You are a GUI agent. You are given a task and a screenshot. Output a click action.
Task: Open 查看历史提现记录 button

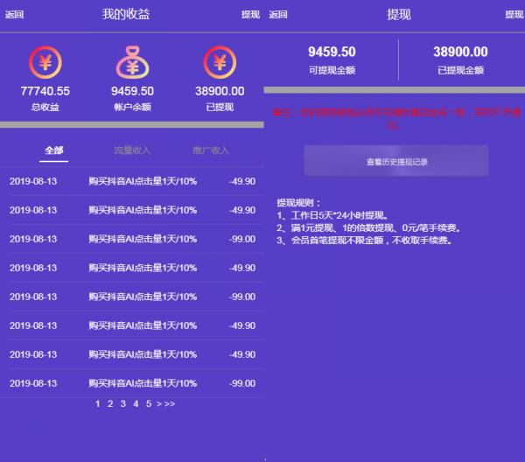click(396, 162)
